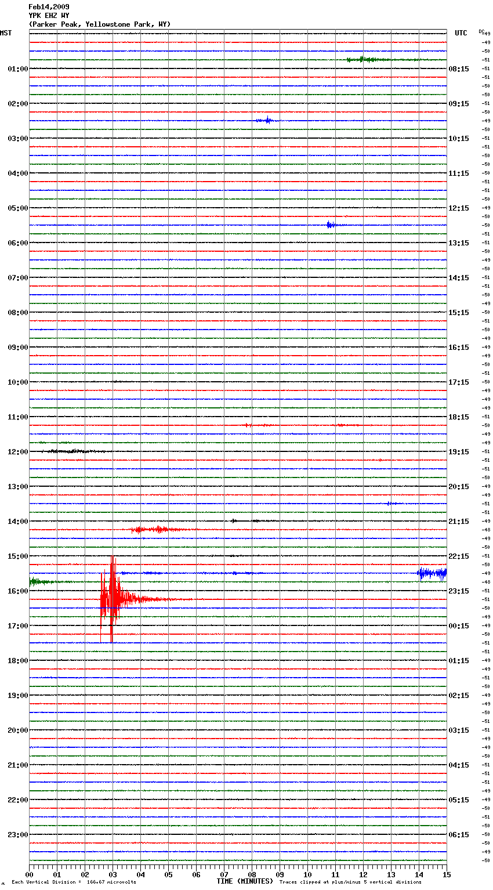Click the 00 minute tick on bottom axis
The height and width of the screenshot is (890, 493).
(29, 874)
